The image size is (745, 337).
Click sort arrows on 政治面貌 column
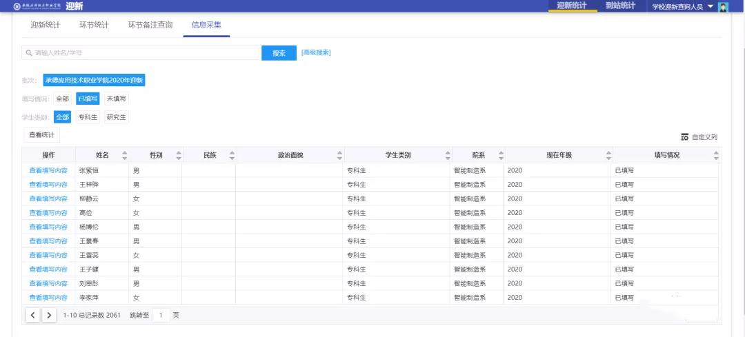click(x=339, y=155)
